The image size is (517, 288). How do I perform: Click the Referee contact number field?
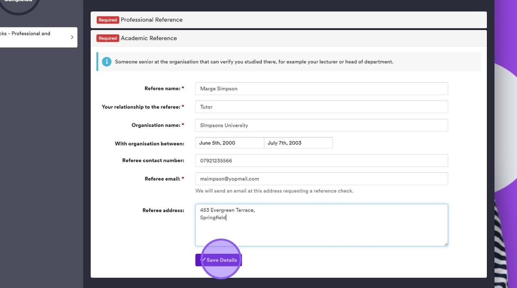pos(322,161)
